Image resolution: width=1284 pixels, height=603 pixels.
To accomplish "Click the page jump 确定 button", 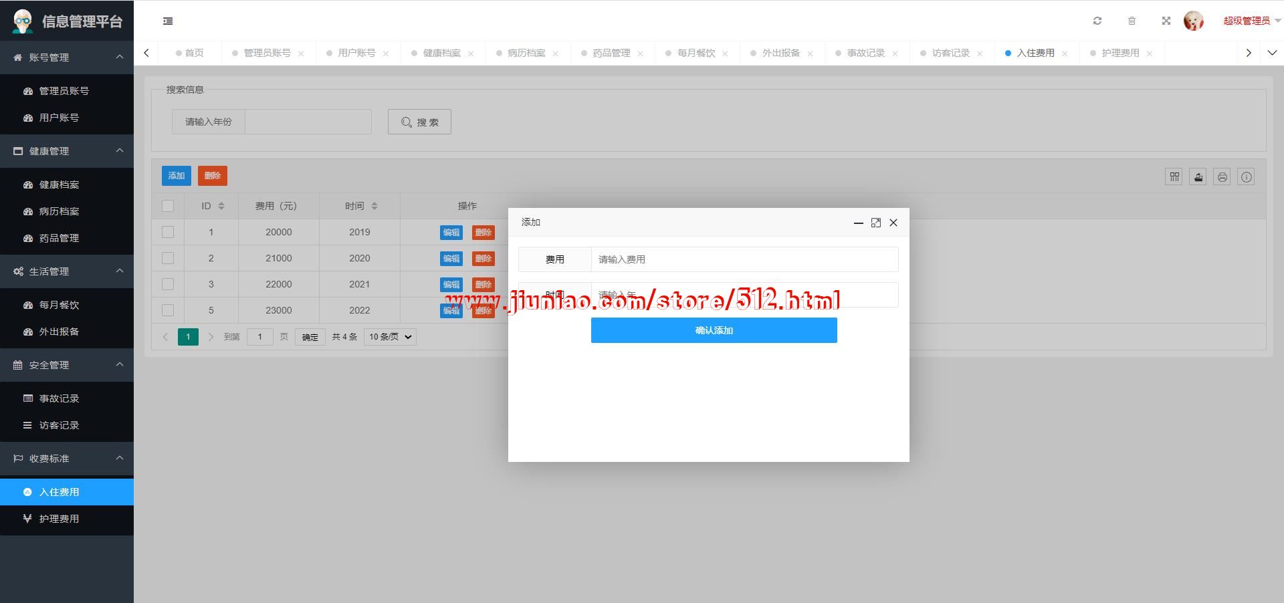I will (x=310, y=337).
